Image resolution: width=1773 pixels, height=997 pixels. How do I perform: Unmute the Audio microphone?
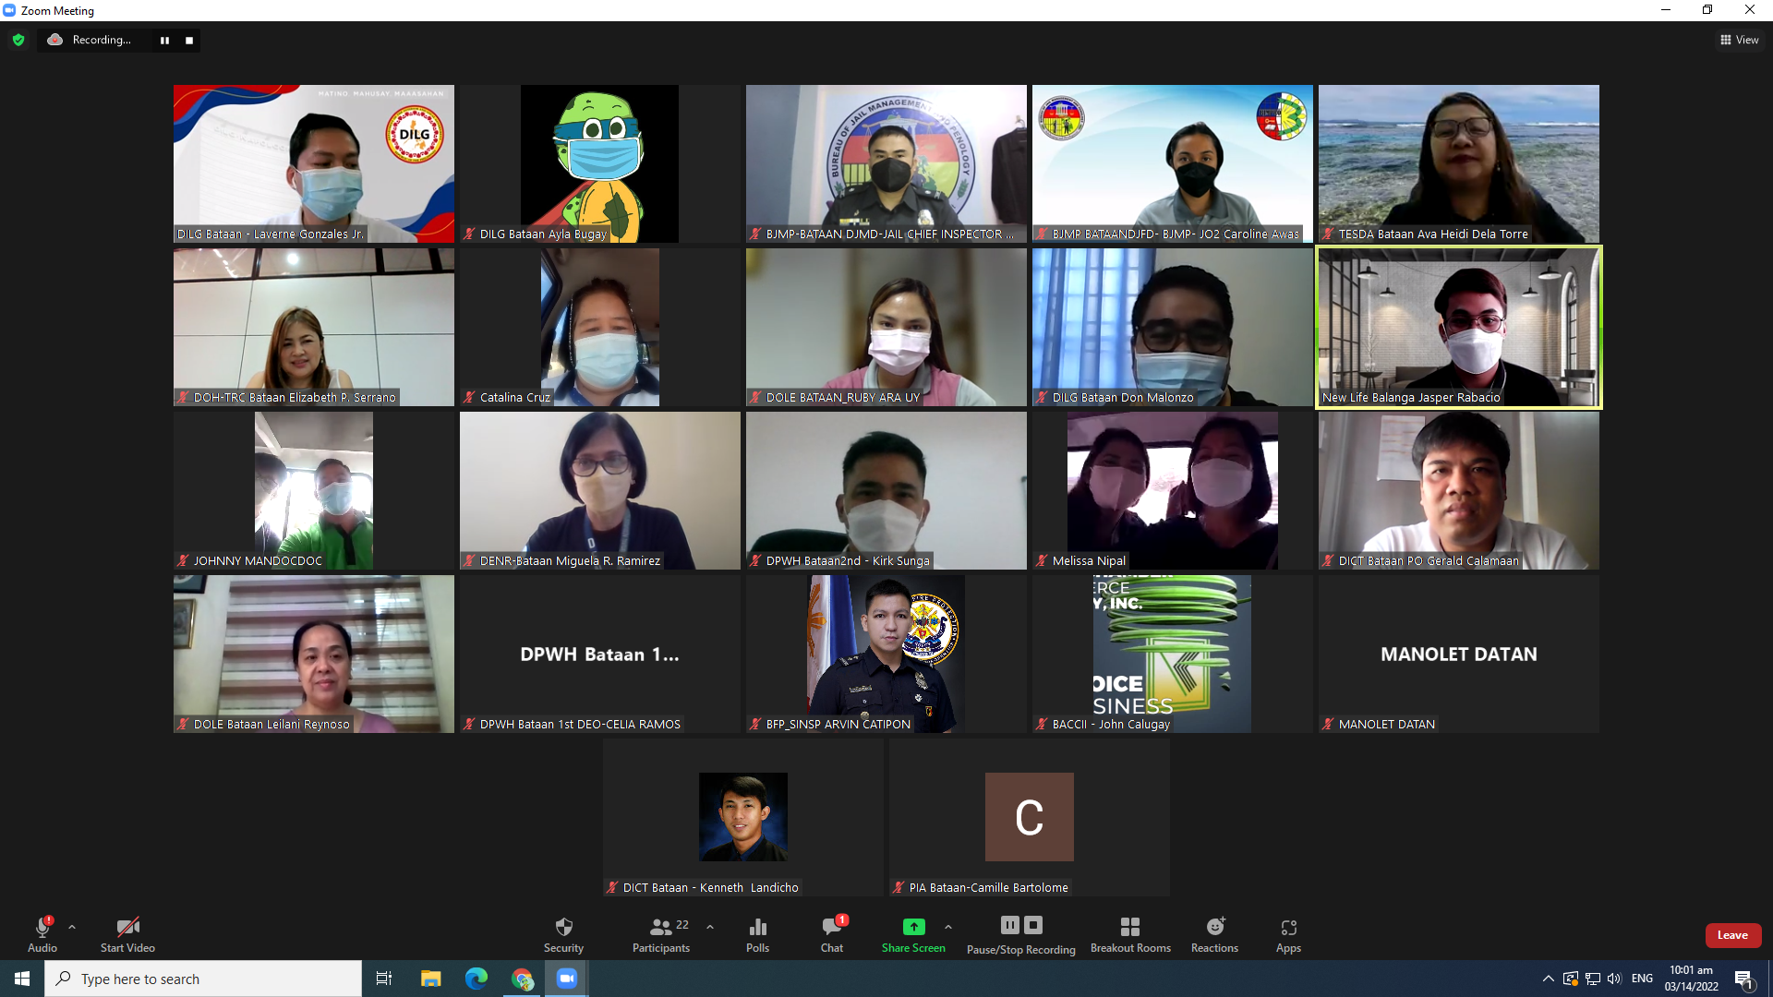pos(42,934)
